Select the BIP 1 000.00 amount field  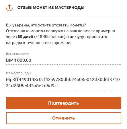coord(64,60)
